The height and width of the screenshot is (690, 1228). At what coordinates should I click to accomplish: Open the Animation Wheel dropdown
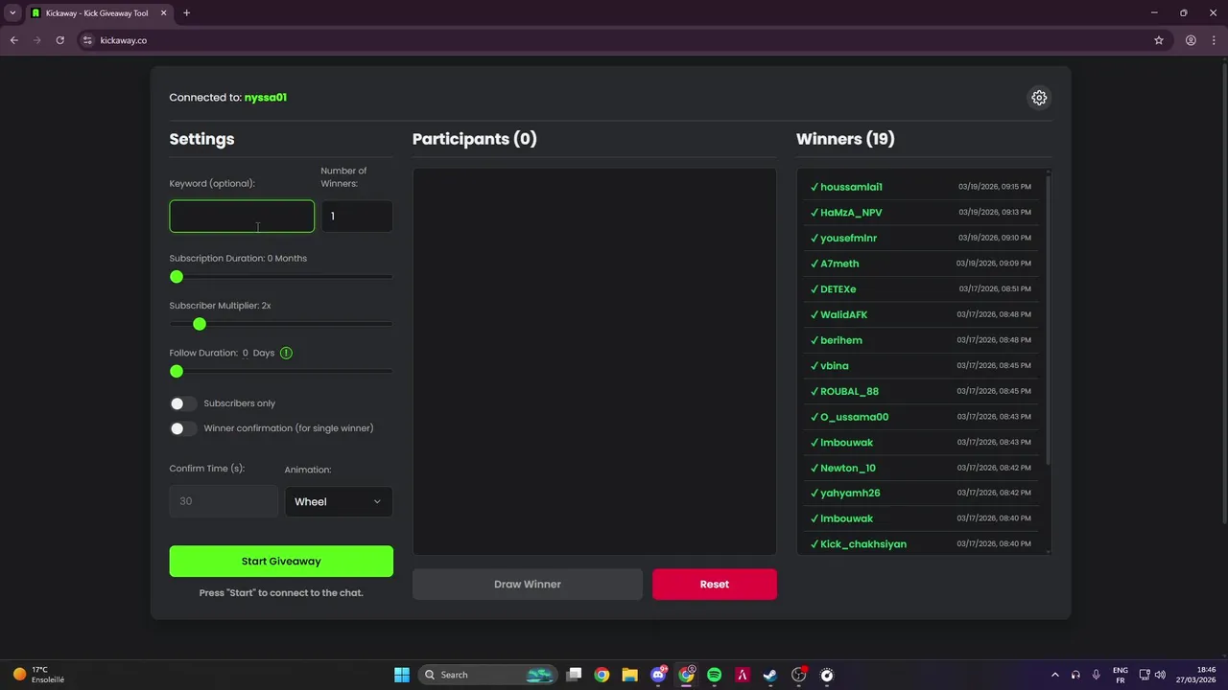(x=339, y=501)
